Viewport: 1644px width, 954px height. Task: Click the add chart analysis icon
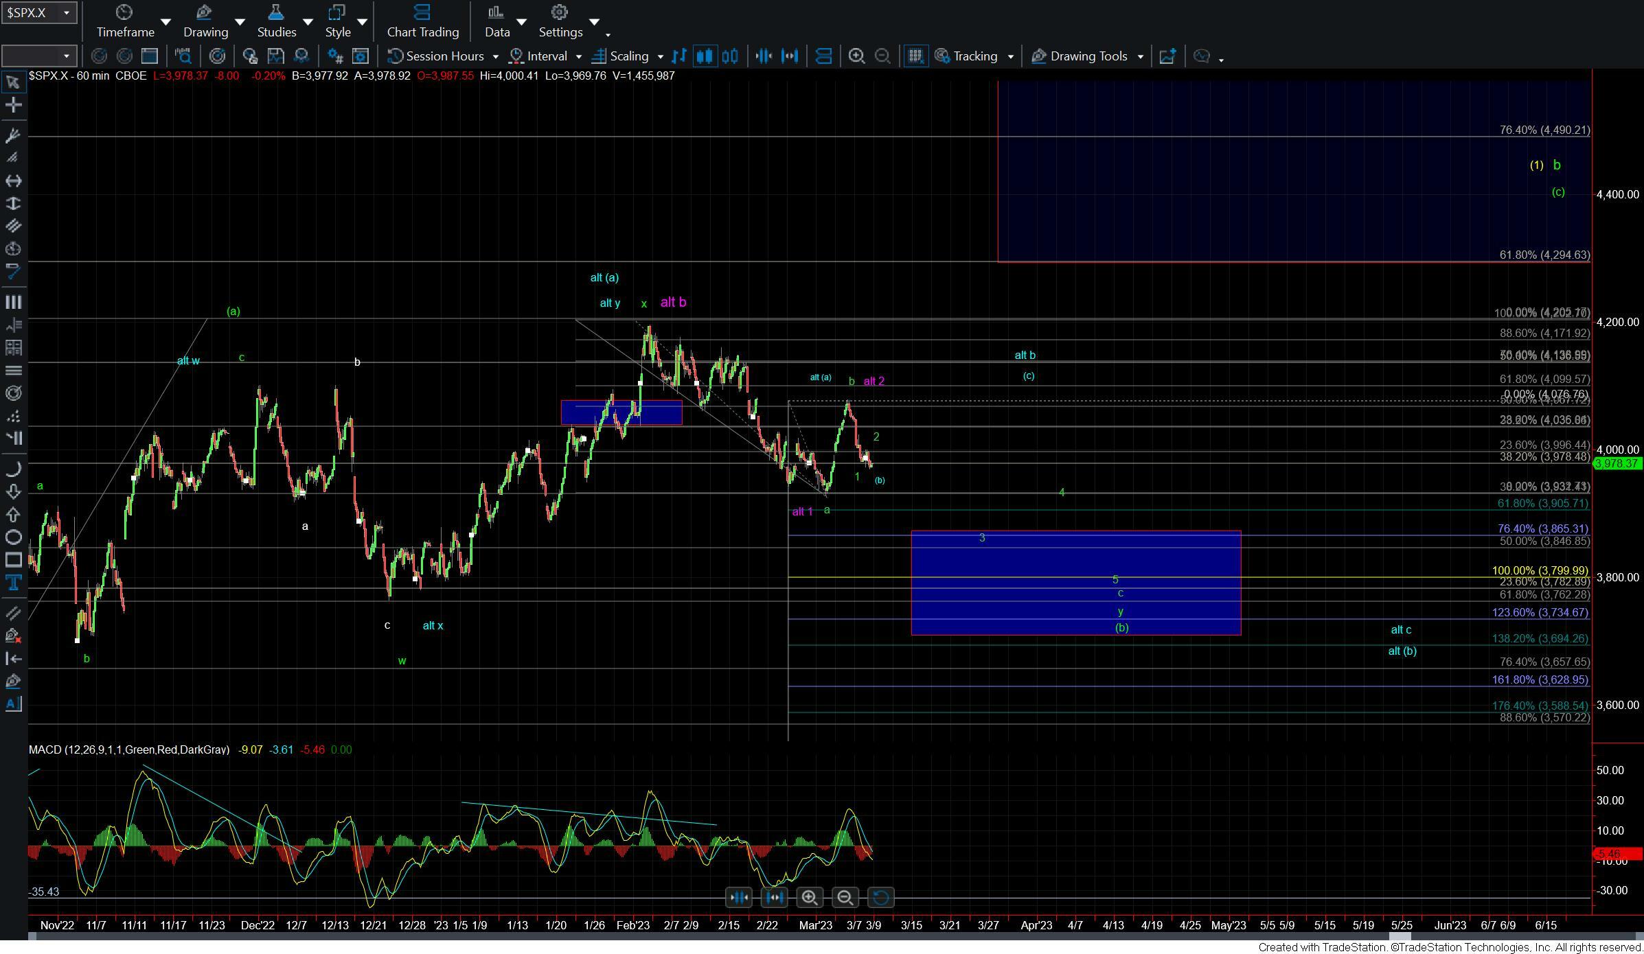(1167, 56)
